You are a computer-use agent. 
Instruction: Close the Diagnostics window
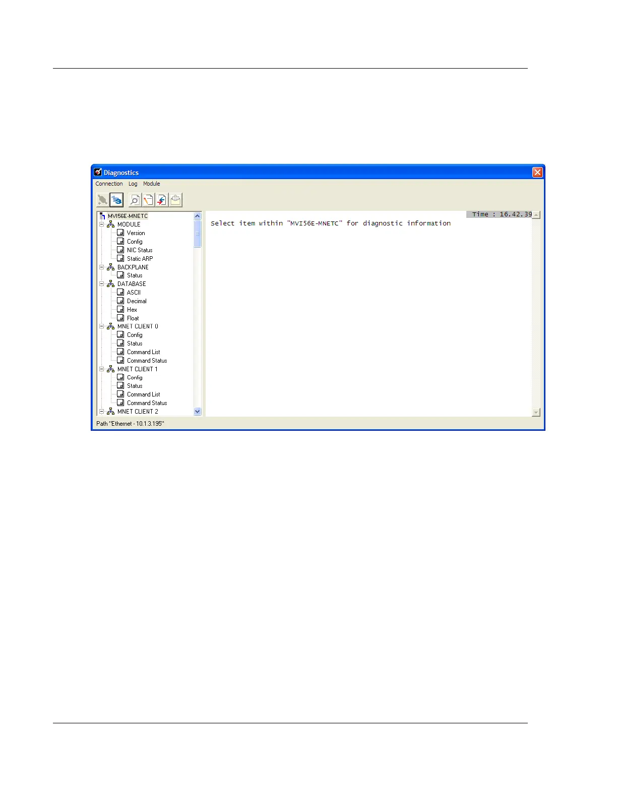(537, 173)
